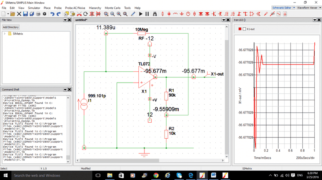The width and height of the screenshot is (322, 180).
Task: Open the Hierarchy menu
Action: (95, 8)
